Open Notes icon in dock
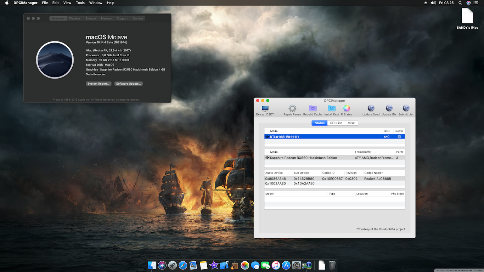Viewport: 484px width, 272px height. coord(203,265)
